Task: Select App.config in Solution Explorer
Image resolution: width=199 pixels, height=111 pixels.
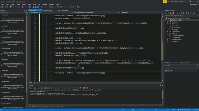Action: [175, 30]
